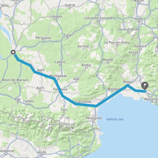The height and width of the screenshot is (158, 158).
Task: Click the Lyon city marker
Action: pyautogui.click(x=139, y=21)
